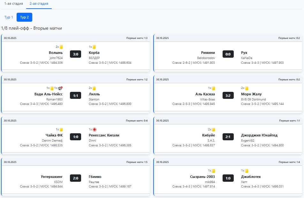The width and height of the screenshot is (304, 198).
Task: Open the Джорджия Юнайтед team link
Action: tap(259, 135)
